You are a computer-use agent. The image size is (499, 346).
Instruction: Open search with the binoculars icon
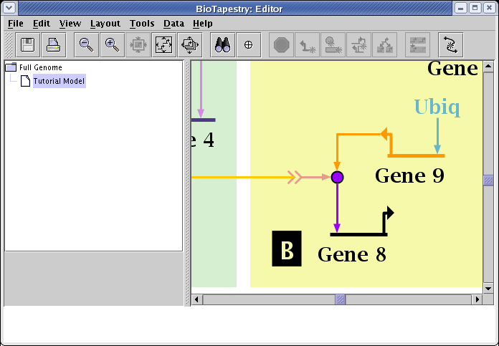coord(222,45)
